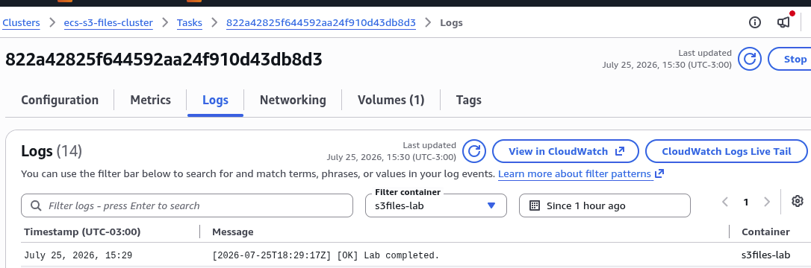The height and width of the screenshot is (268, 811).
Task: Click the search magnifier in filter bar
Action: click(36, 205)
